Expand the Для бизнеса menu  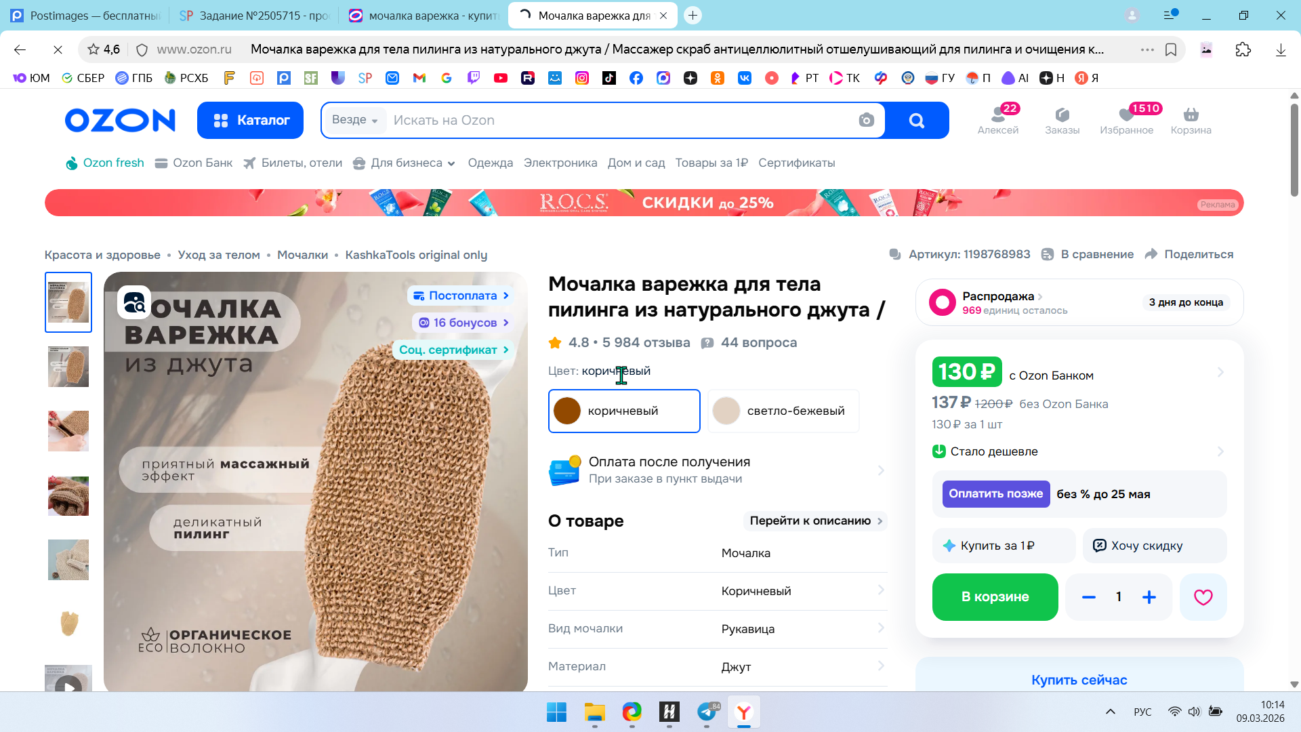click(x=405, y=163)
